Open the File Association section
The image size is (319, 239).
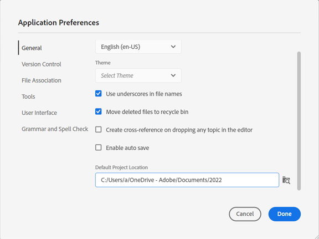pyautogui.click(x=42, y=80)
